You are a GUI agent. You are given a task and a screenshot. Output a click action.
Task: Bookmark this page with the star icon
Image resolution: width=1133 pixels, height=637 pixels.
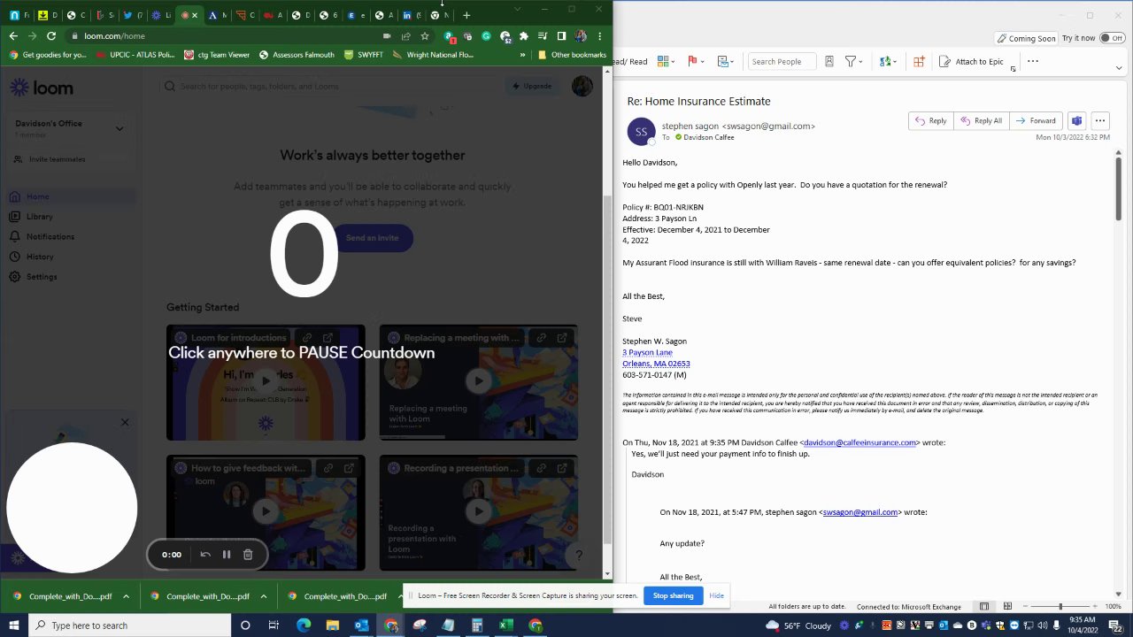pos(425,36)
